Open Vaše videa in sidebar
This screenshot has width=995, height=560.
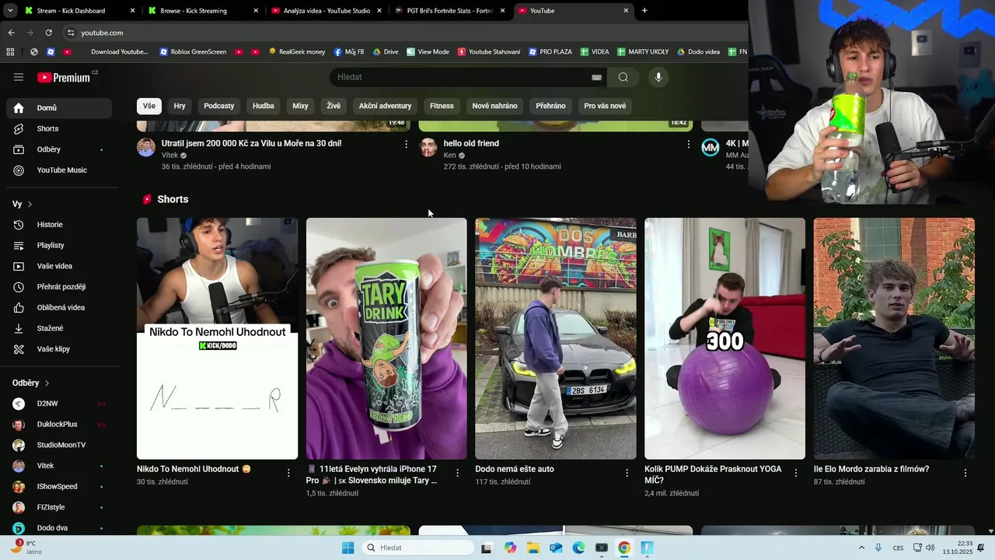[59, 266]
